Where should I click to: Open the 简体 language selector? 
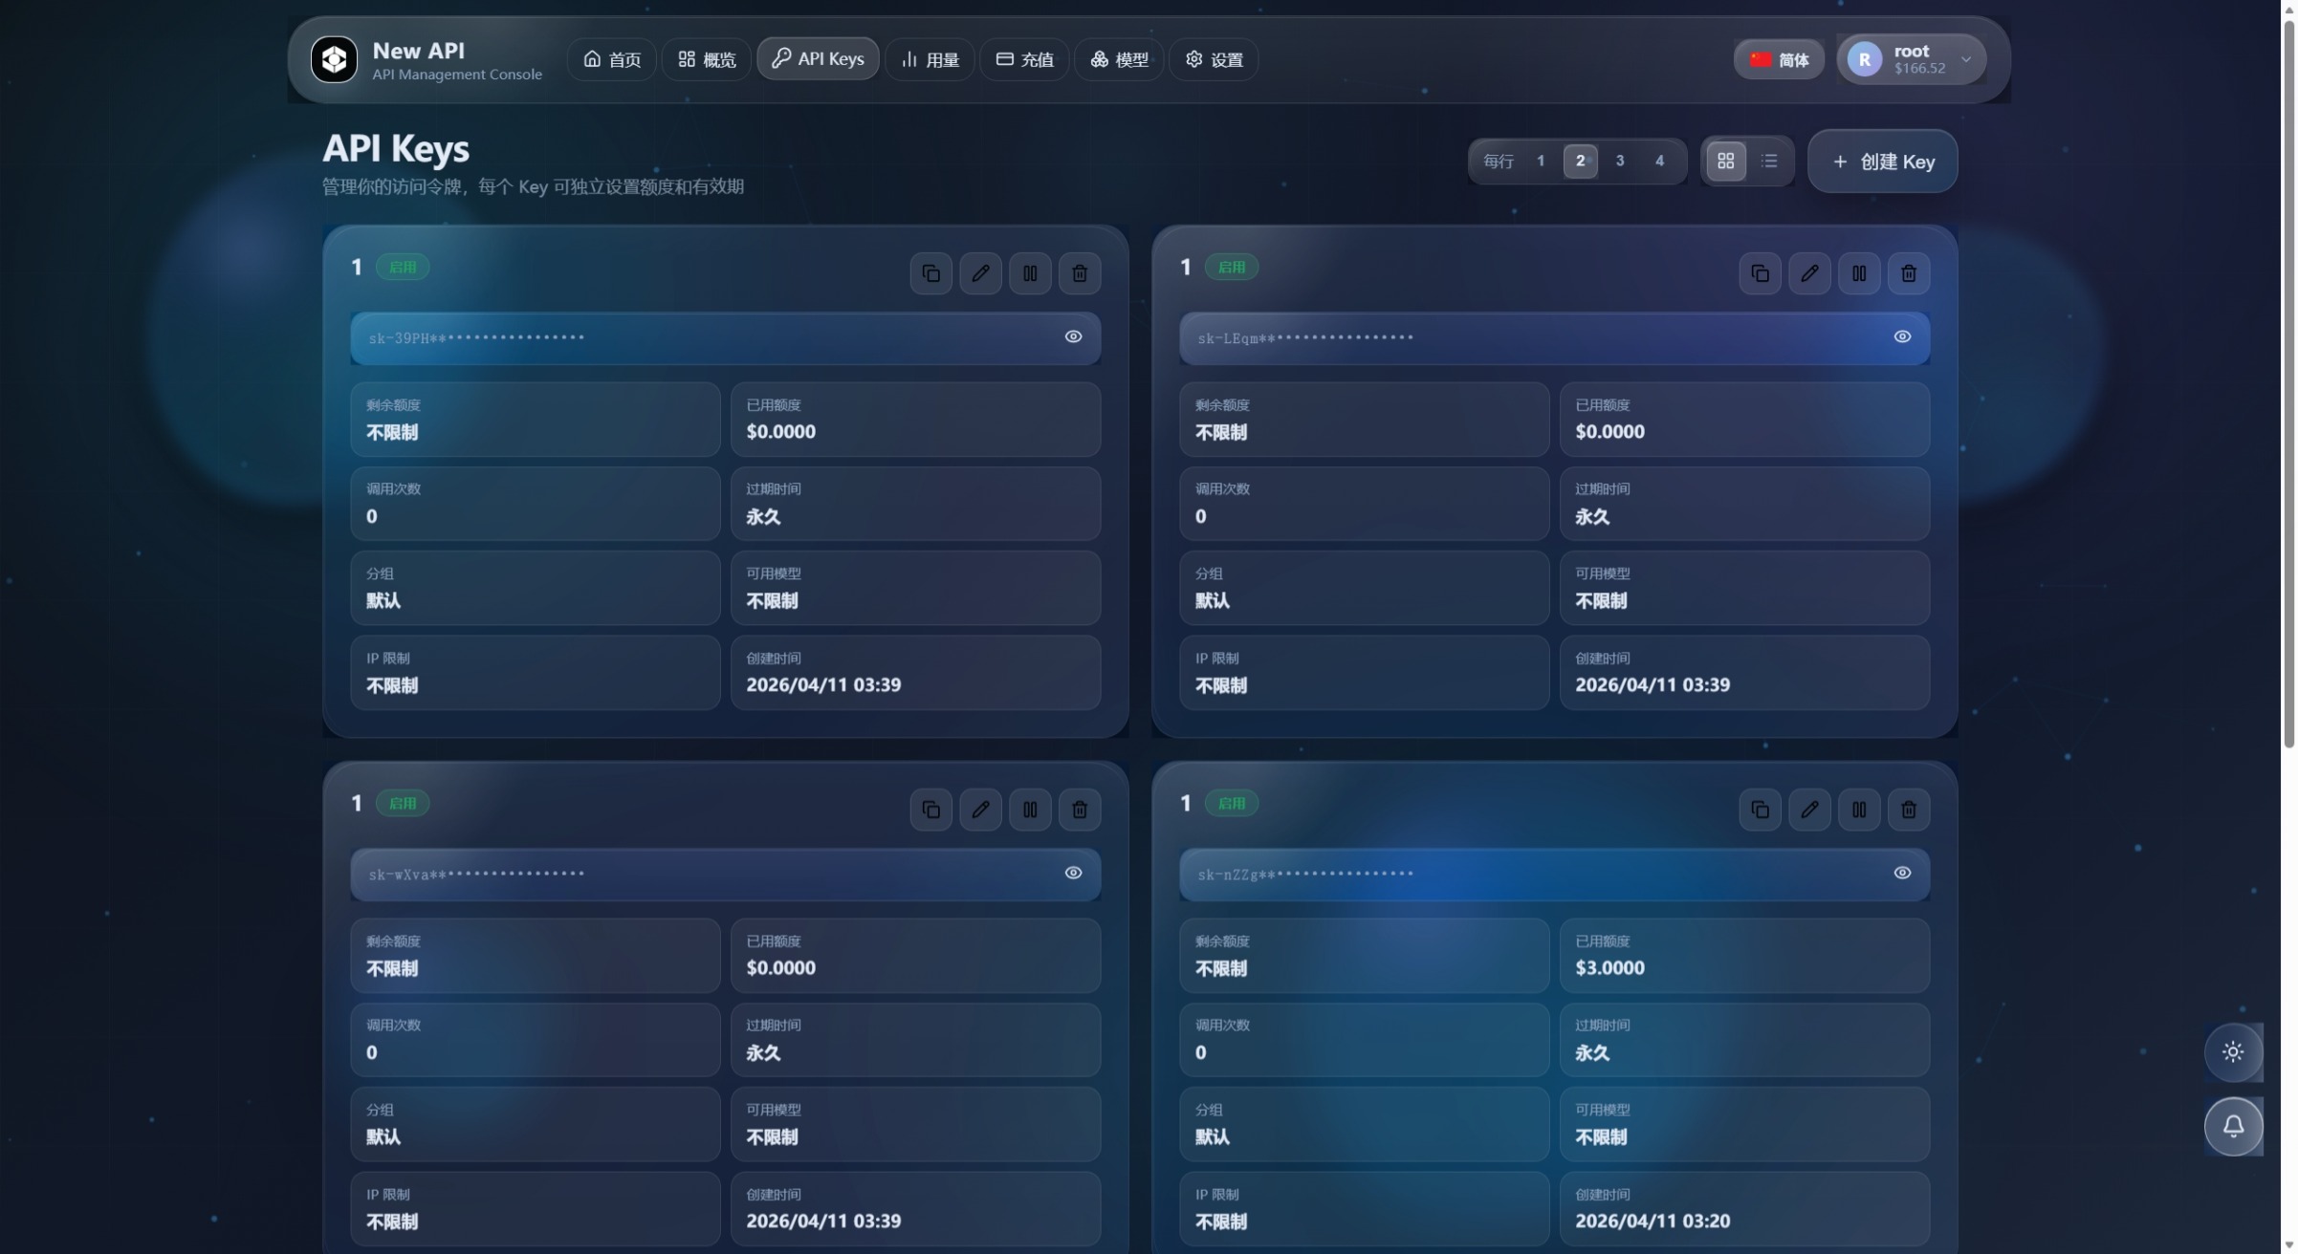coord(1778,59)
